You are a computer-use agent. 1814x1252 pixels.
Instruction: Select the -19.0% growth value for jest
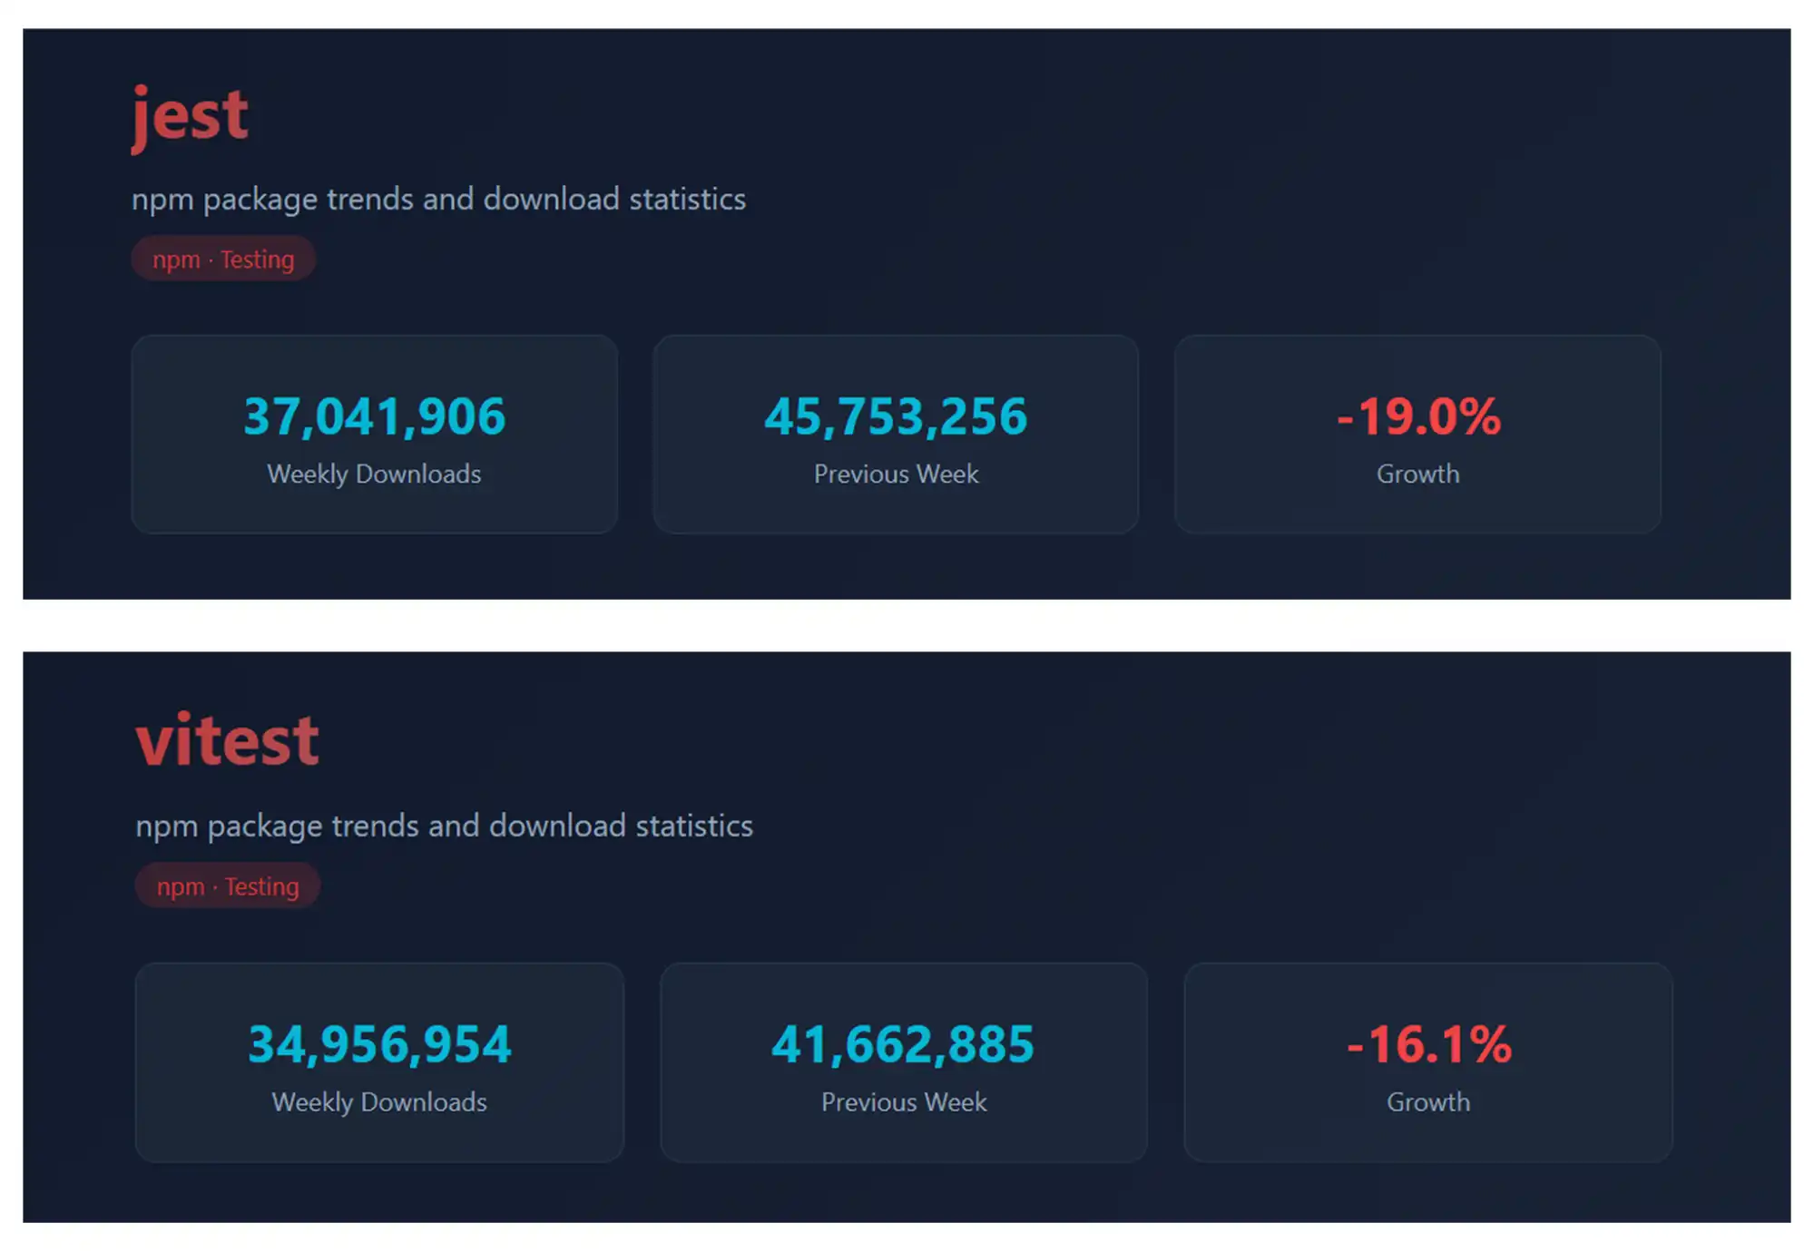tap(1417, 416)
